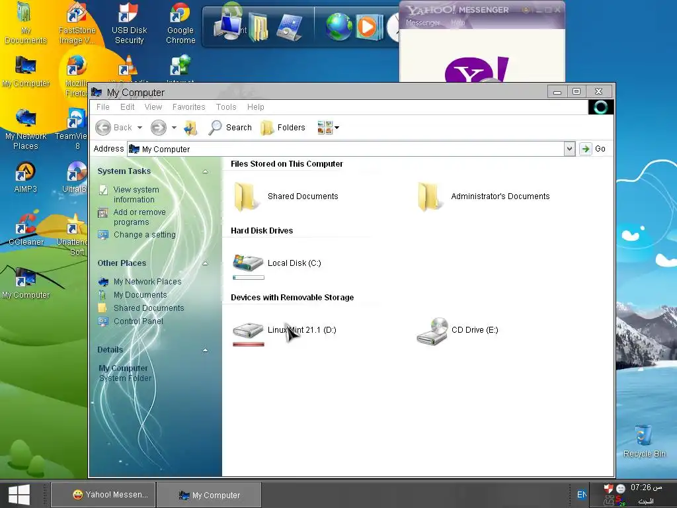Screen dimensions: 677x508
Task: Click Local Disk (C:) usage bar
Action: click(249, 278)
